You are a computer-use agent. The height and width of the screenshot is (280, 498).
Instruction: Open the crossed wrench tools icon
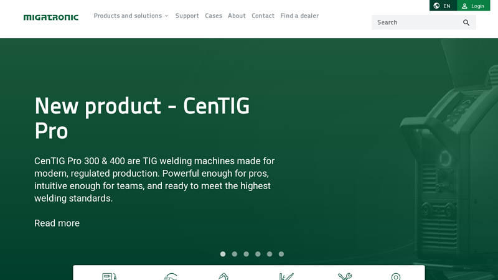345,276
